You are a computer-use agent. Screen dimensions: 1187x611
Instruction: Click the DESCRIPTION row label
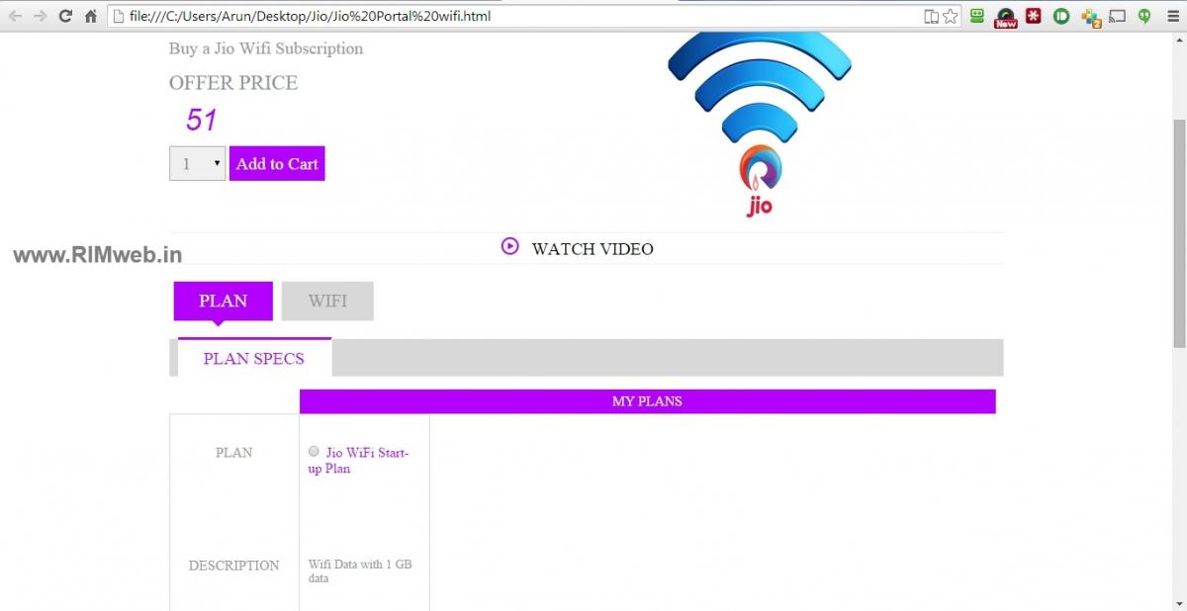click(x=234, y=566)
